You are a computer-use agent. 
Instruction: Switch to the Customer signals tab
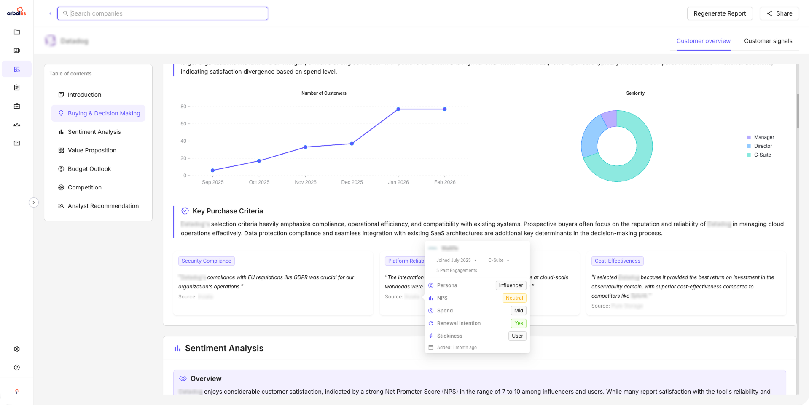click(768, 41)
